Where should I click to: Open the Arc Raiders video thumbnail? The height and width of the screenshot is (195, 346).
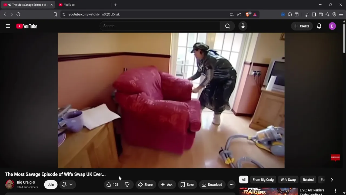pyautogui.click(x=269, y=191)
